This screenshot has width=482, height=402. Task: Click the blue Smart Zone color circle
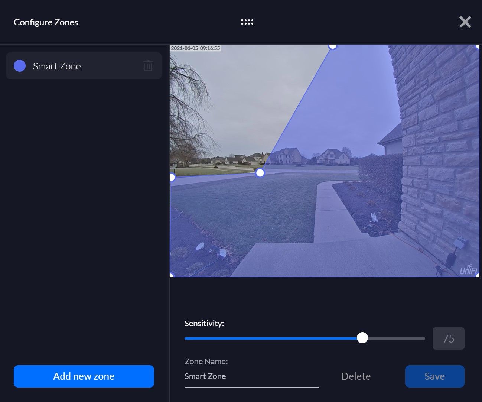tap(20, 66)
